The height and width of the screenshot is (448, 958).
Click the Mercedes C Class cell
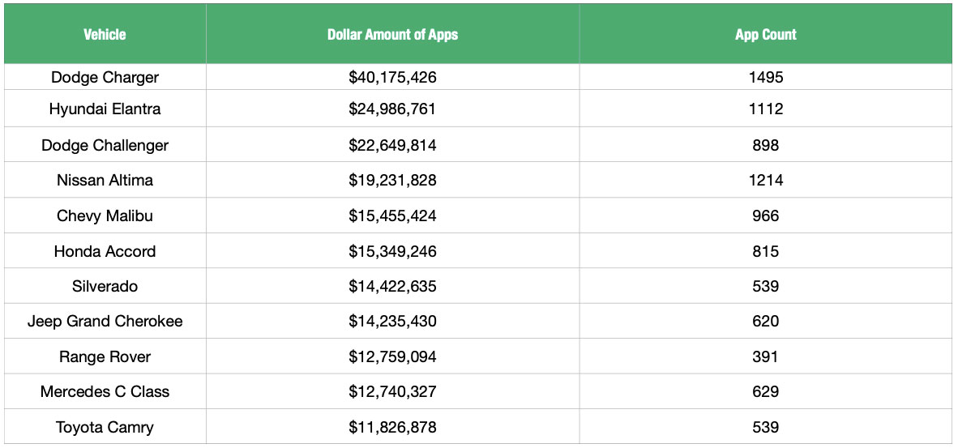[105, 392]
